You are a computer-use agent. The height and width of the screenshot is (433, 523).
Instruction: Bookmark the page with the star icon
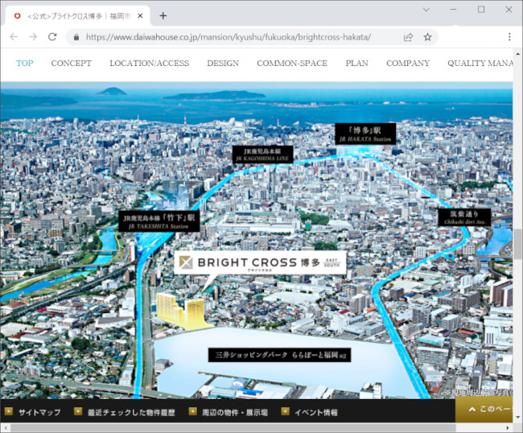pos(427,37)
